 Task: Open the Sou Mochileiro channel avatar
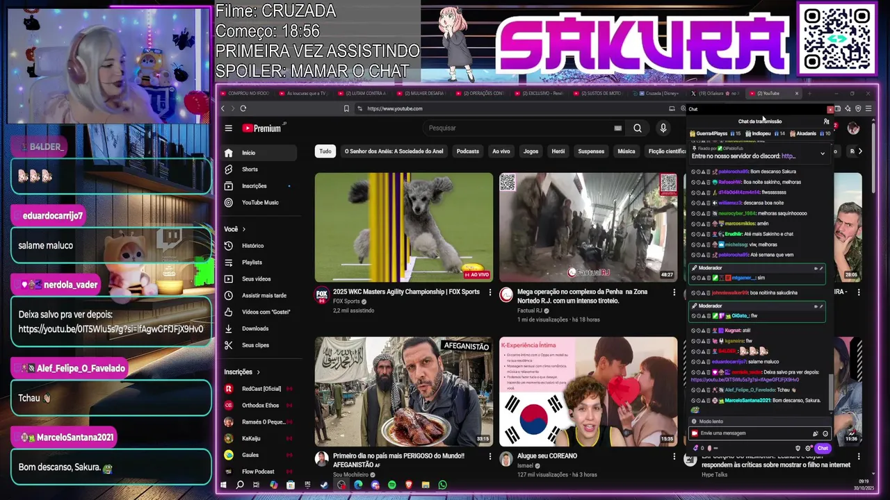coord(321,458)
